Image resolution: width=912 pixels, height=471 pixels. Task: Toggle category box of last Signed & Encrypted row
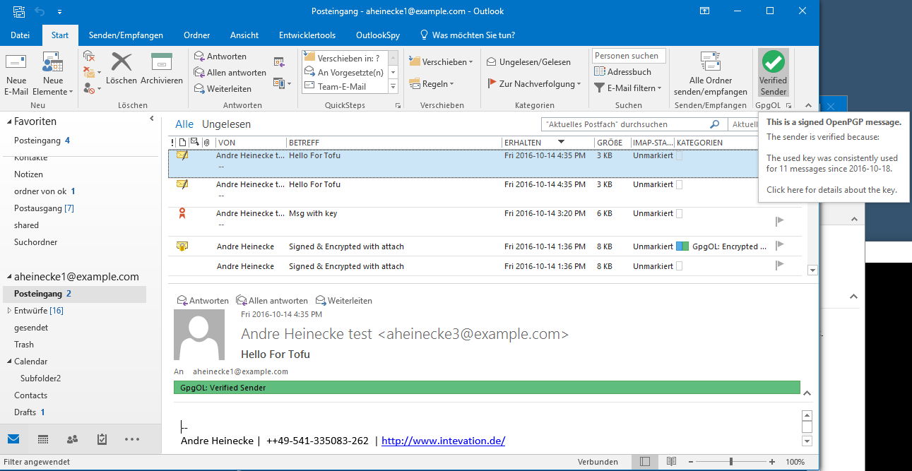[680, 266]
